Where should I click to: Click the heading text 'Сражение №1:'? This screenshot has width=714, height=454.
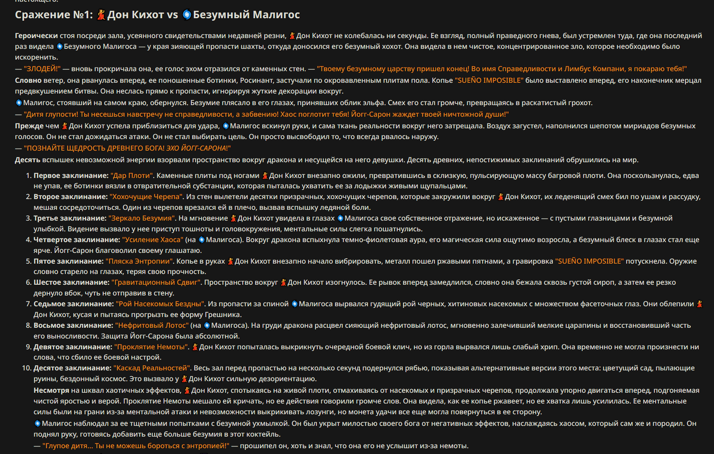[x=54, y=15]
